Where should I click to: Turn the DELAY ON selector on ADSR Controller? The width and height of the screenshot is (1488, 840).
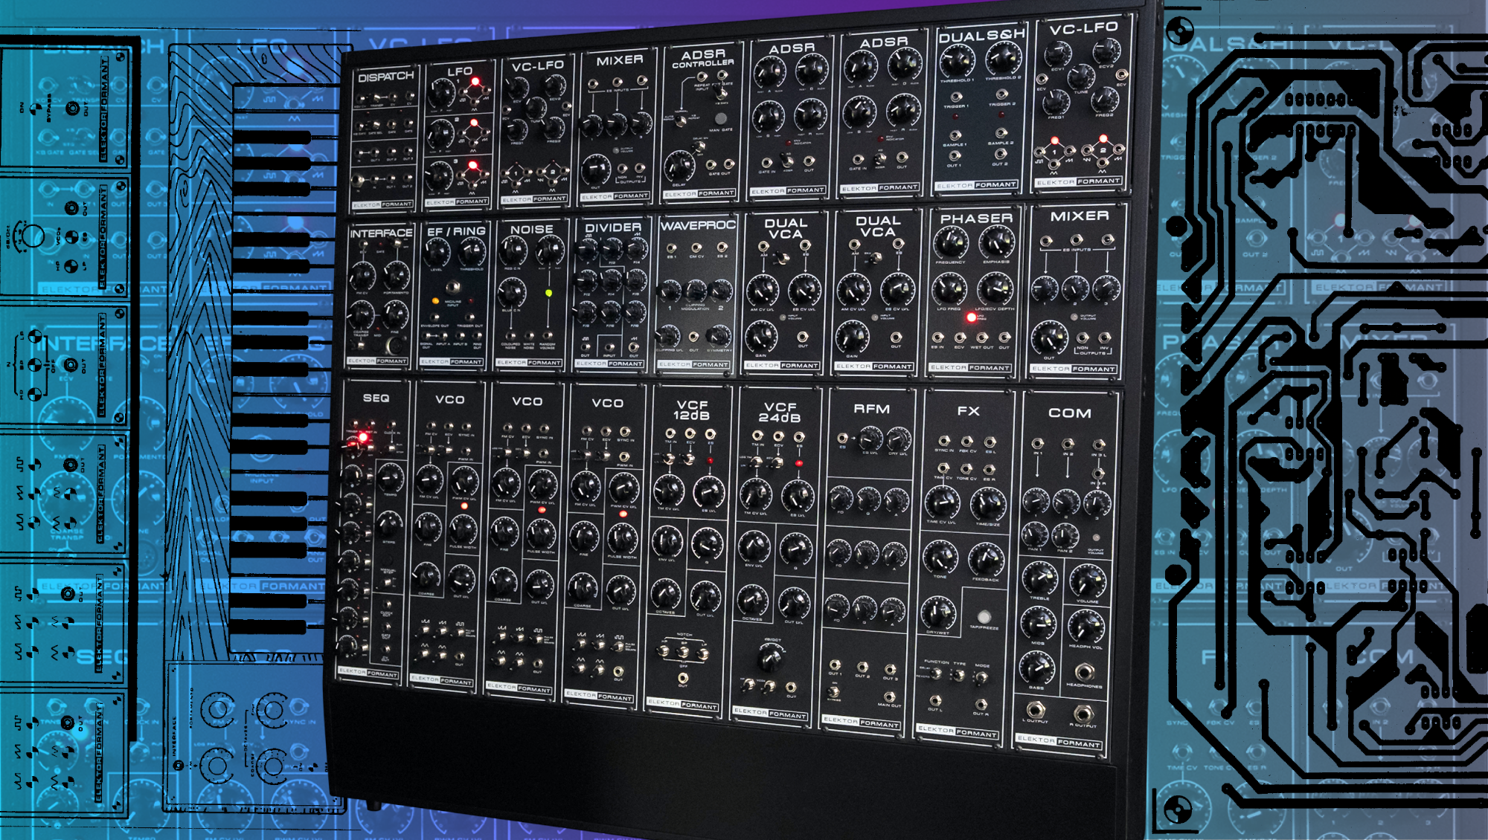(x=698, y=146)
